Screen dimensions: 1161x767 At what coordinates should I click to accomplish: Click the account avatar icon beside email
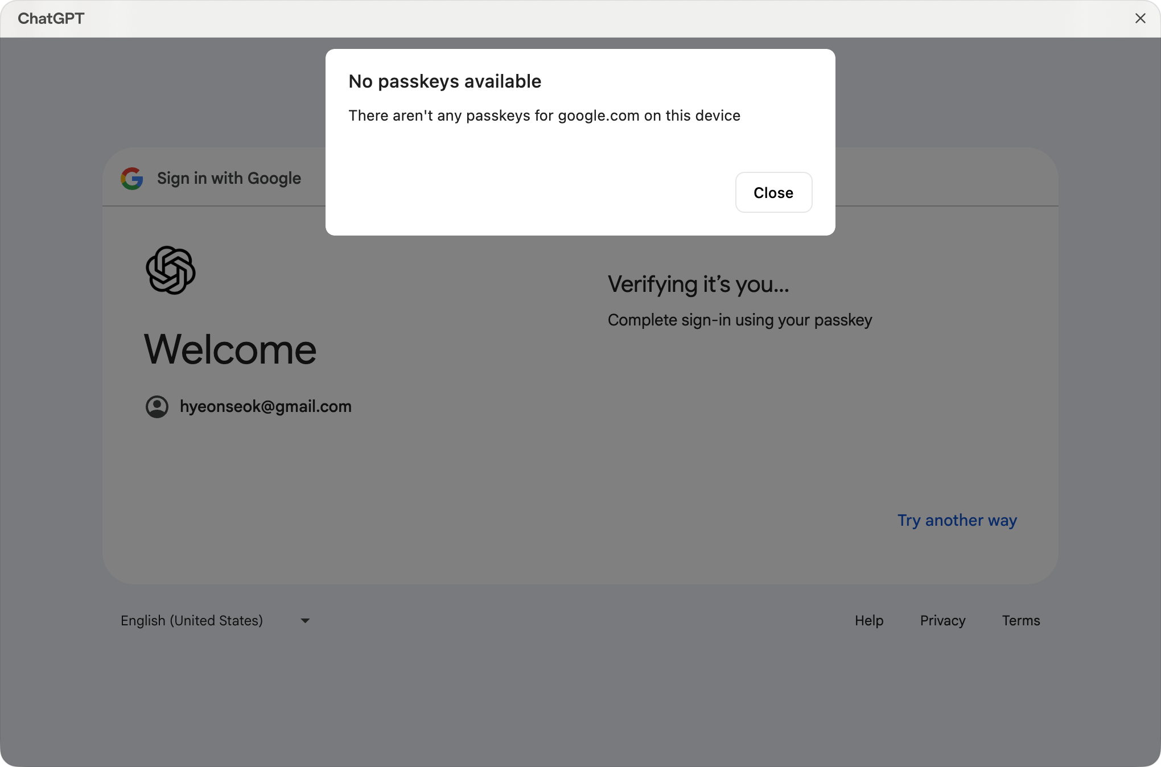coord(157,407)
